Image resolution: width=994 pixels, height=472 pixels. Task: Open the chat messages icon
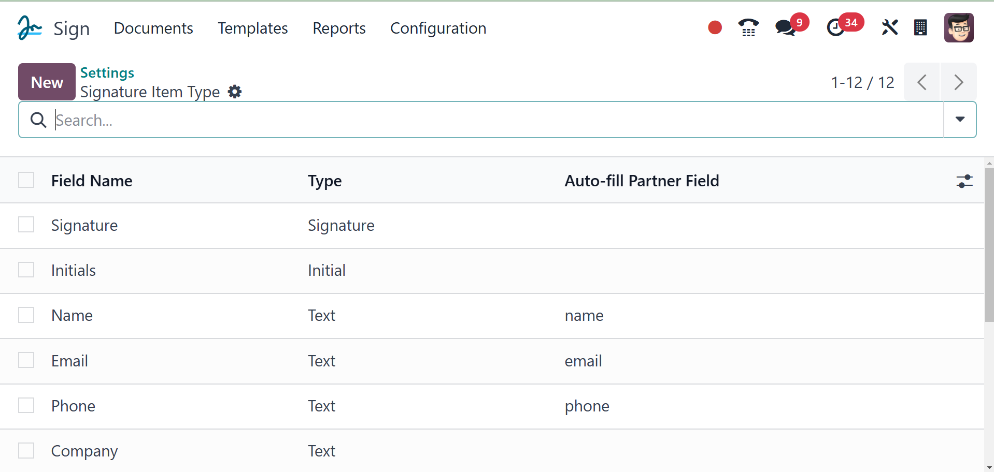click(786, 28)
